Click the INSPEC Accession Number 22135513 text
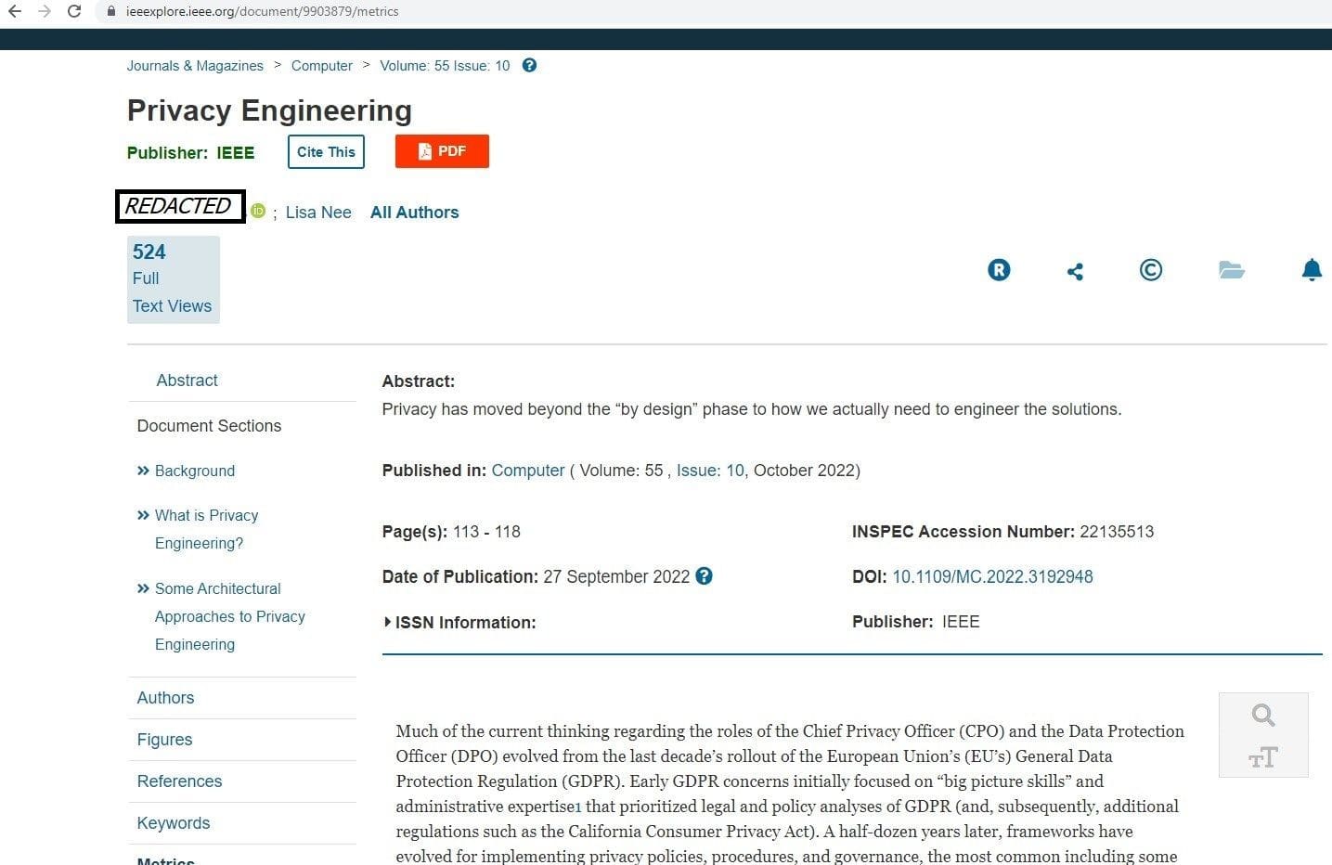This screenshot has width=1332, height=865. pyautogui.click(x=1002, y=532)
